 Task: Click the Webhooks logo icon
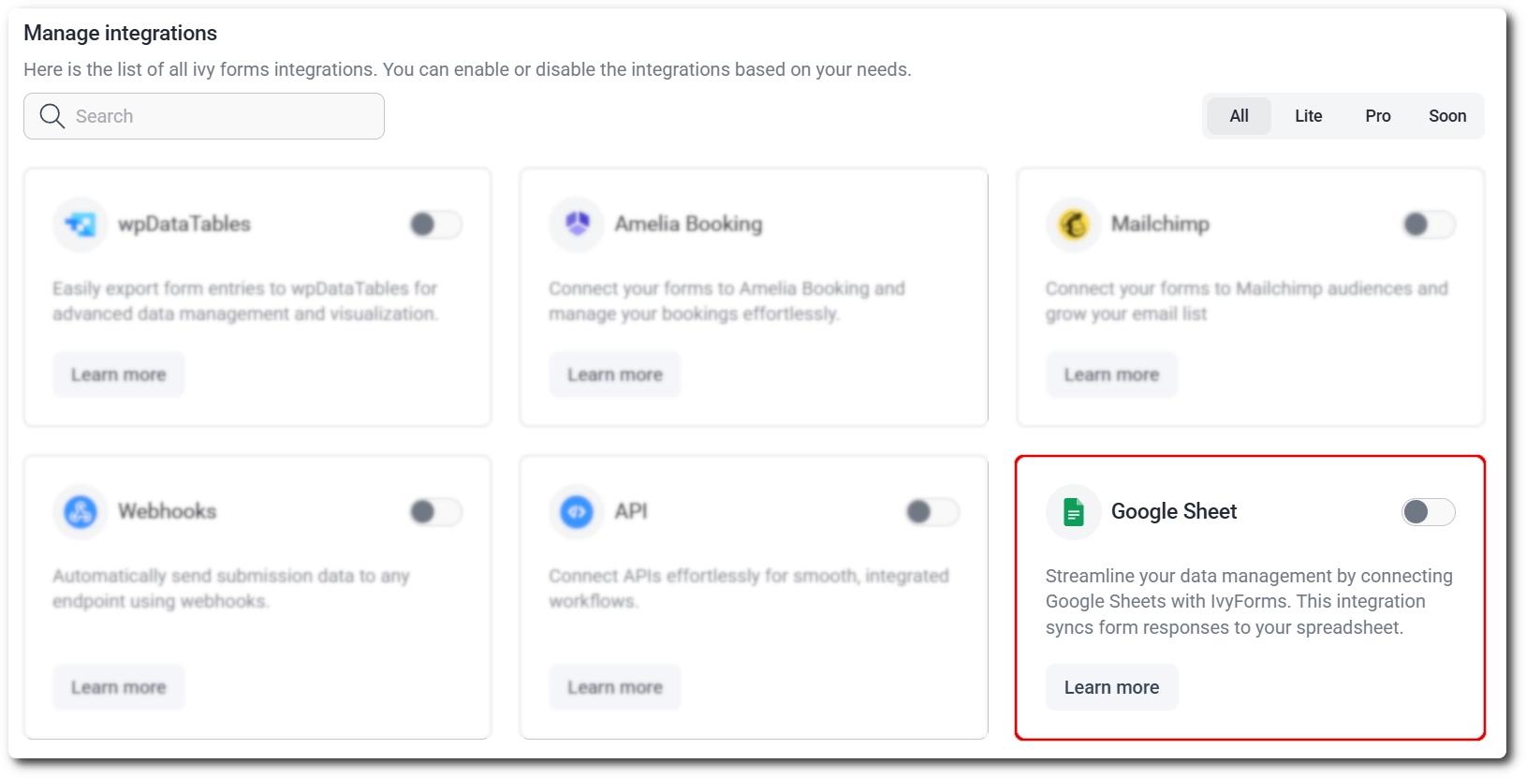(81, 512)
